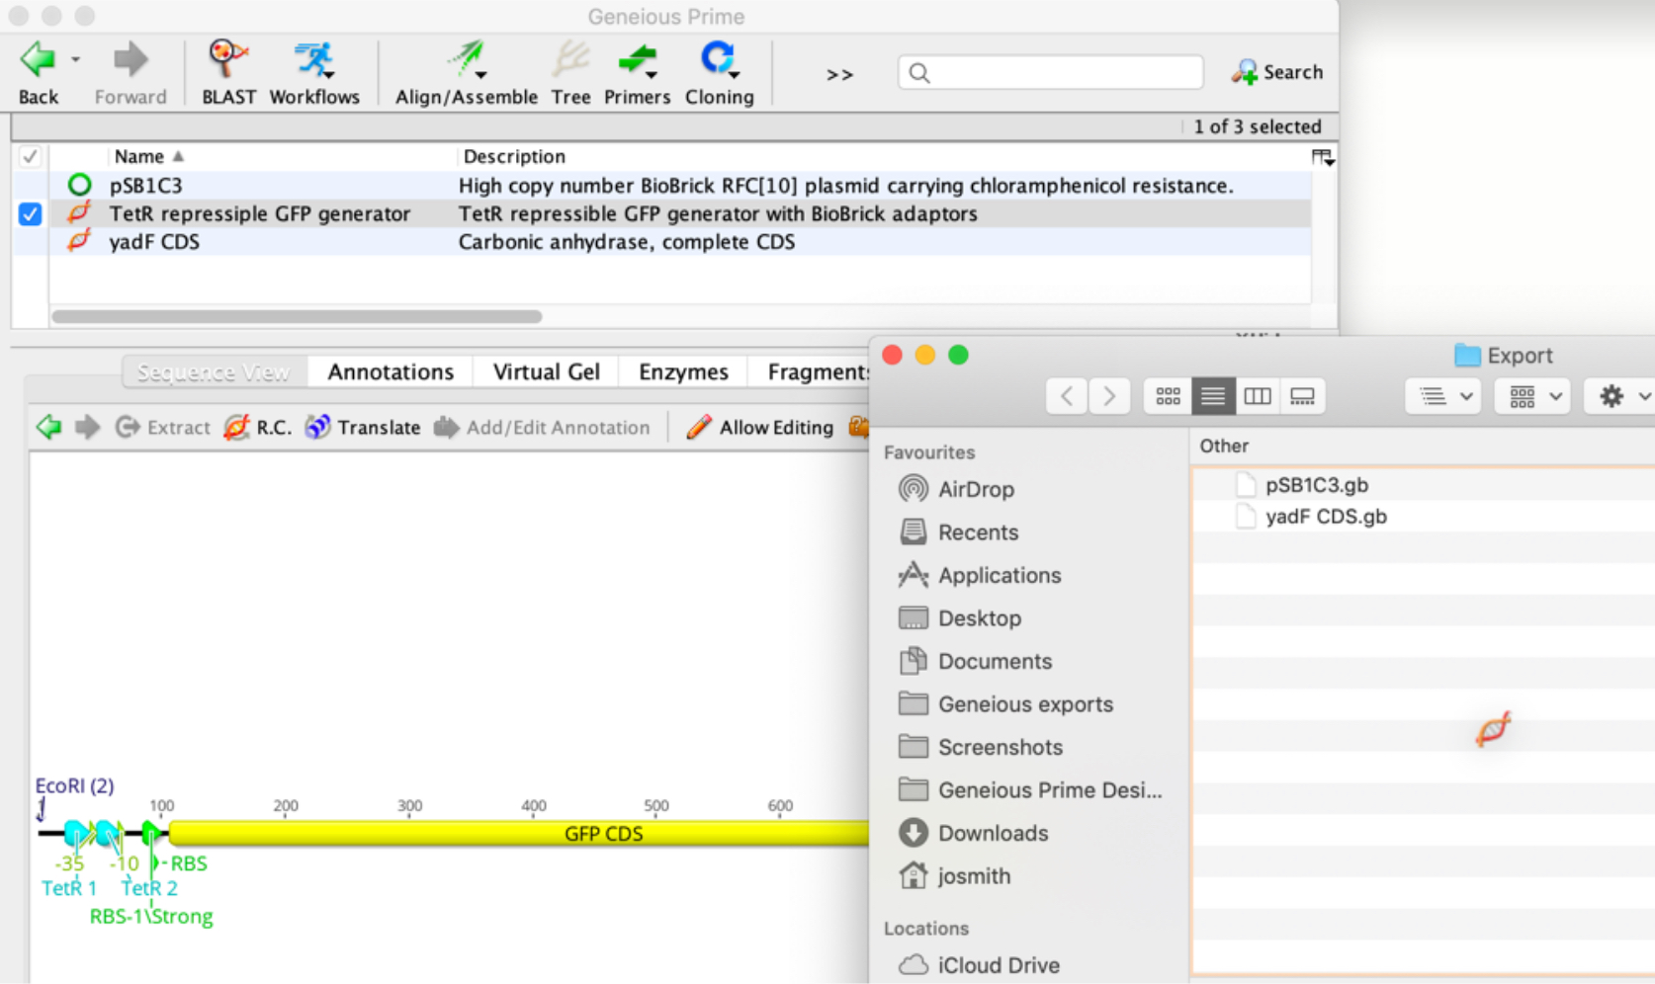This screenshot has width=1655, height=984.
Task: Open Applications in Finder sidebar
Action: pyautogui.click(x=980, y=575)
